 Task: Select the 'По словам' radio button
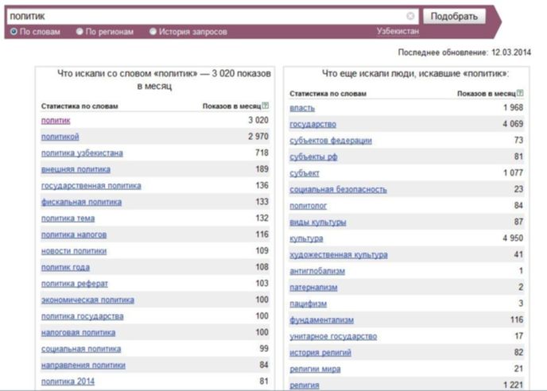[x=14, y=32]
